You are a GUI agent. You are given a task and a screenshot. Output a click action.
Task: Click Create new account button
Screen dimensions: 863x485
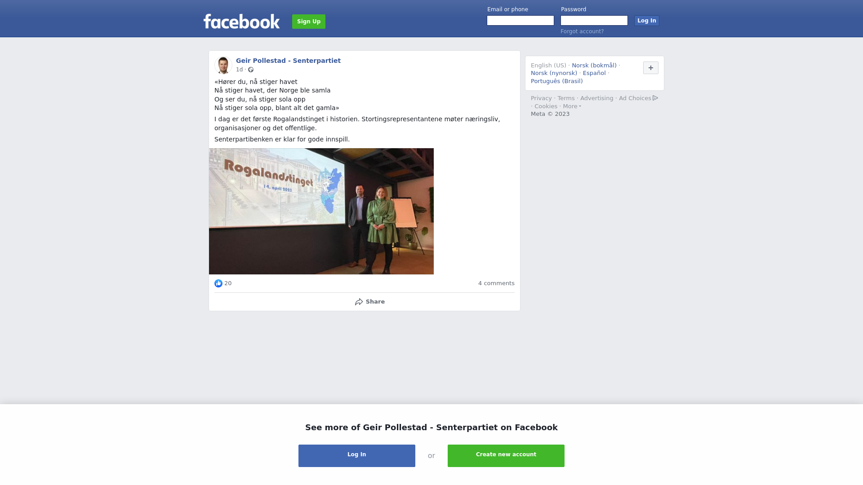point(506,456)
